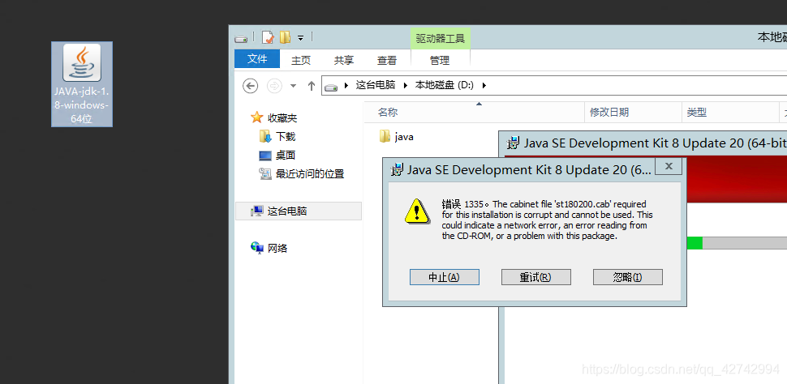787x384 pixels.
Task: Click the 桌面 monitor icon
Action: (265, 156)
